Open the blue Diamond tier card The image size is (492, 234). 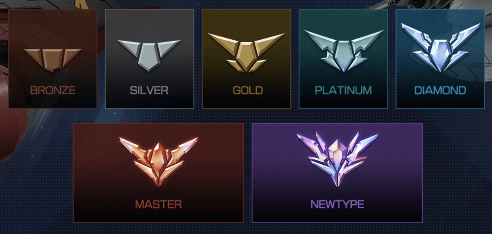coord(440,59)
